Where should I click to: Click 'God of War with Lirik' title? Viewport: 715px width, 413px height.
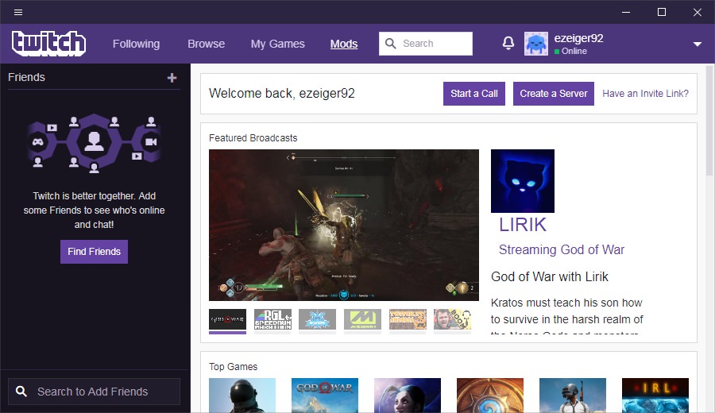pyautogui.click(x=550, y=276)
